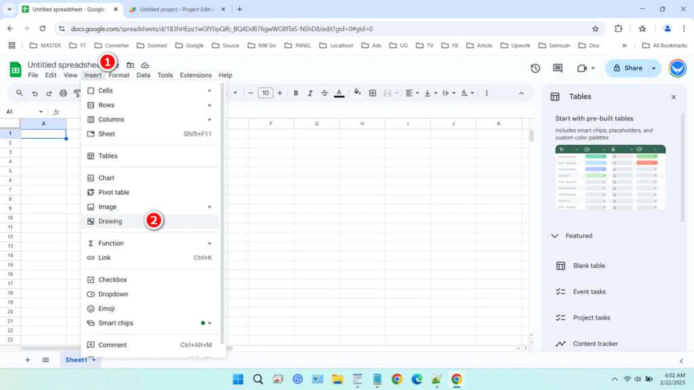Apply bold formatting
The image size is (694, 390).
coord(295,93)
